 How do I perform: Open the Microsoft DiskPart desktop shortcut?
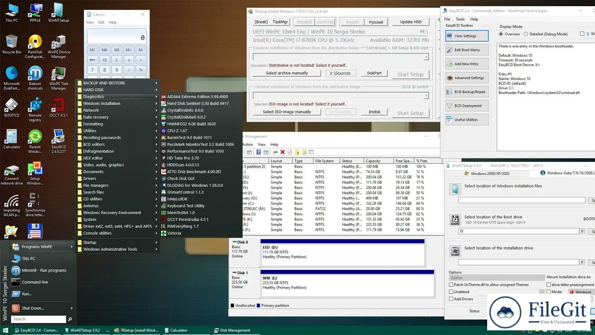point(12,79)
